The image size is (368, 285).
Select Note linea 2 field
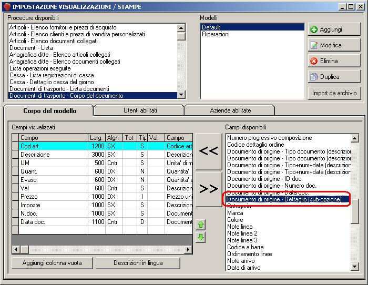(288, 233)
